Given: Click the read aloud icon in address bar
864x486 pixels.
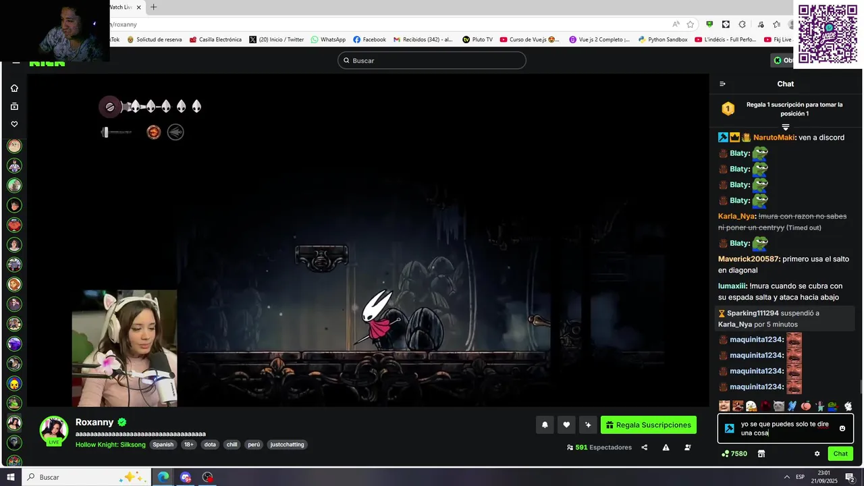Looking at the screenshot, I should (676, 24).
